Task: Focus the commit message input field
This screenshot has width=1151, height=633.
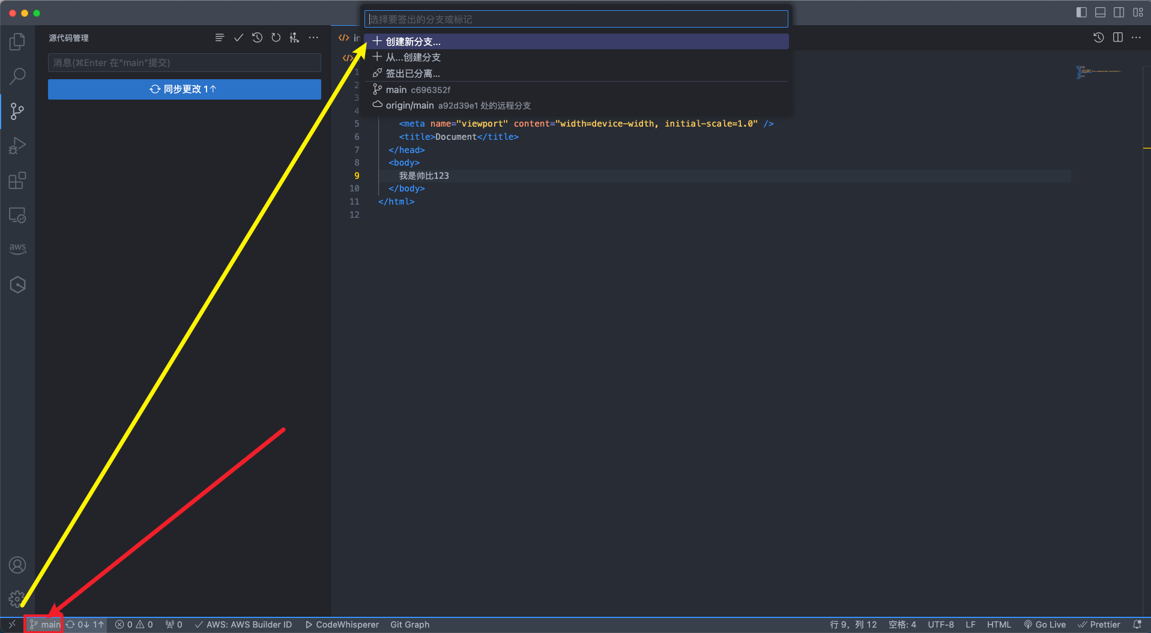Action: pyautogui.click(x=184, y=62)
